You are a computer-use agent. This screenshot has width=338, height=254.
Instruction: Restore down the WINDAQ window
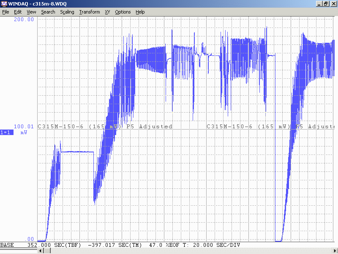point(326,4)
